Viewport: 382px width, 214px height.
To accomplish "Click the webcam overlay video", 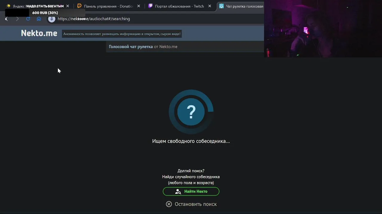I will click(323, 29).
